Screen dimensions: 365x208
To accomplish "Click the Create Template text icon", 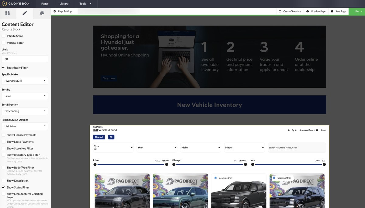I will tap(280, 11).
